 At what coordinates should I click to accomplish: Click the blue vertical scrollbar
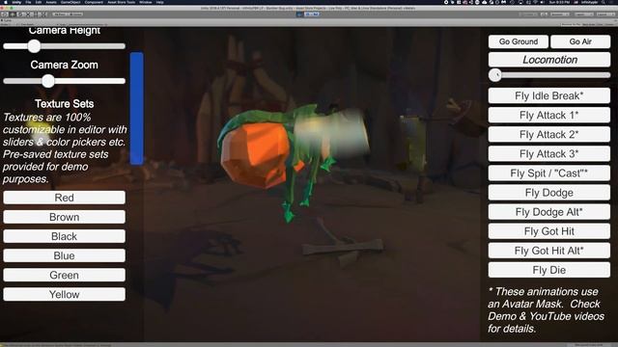[x=137, y=108]
